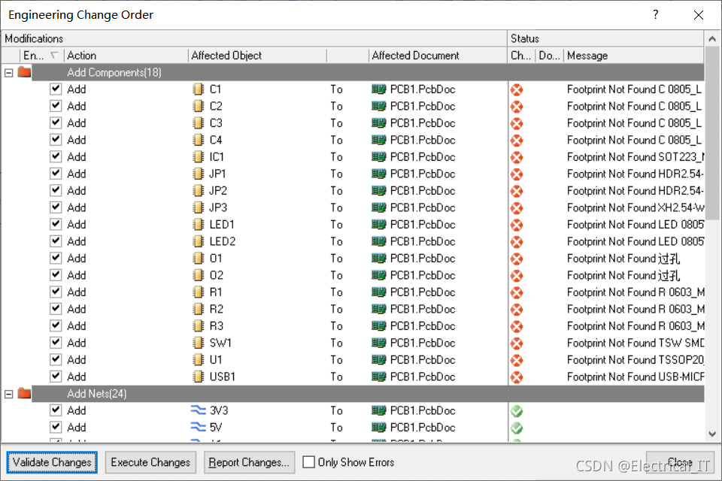Screen dimensions: 722x481
Task: Select the O1 affected object name
Action: [216, 259]
